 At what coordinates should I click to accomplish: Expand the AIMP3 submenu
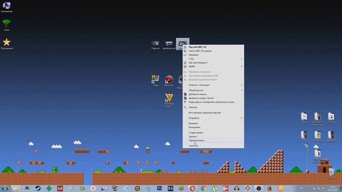click(x=213, y=66)
